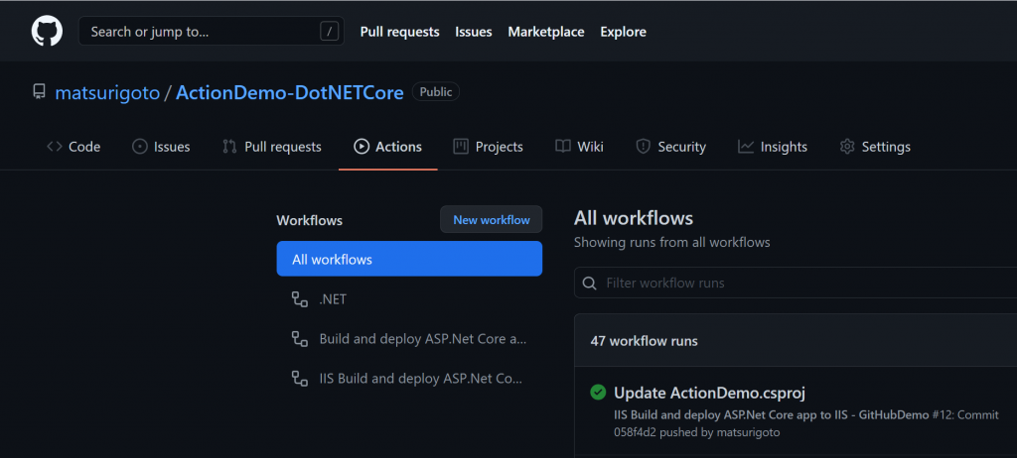The height and width of the screenshot is (458, 1017).
Task: Open Marketplace in the top navigation
Action: tap(546, 32)
